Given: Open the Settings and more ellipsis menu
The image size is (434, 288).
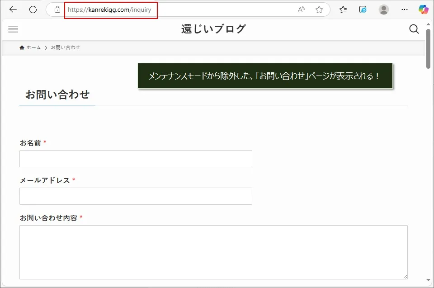Looking at the screenshot, I should pos(404,9).
